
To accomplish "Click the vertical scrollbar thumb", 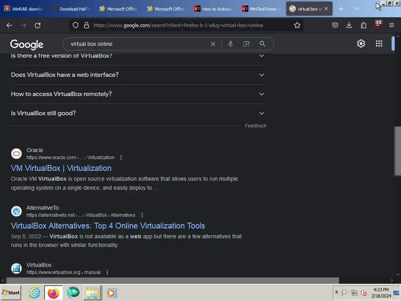I will (x=398, y=151).
